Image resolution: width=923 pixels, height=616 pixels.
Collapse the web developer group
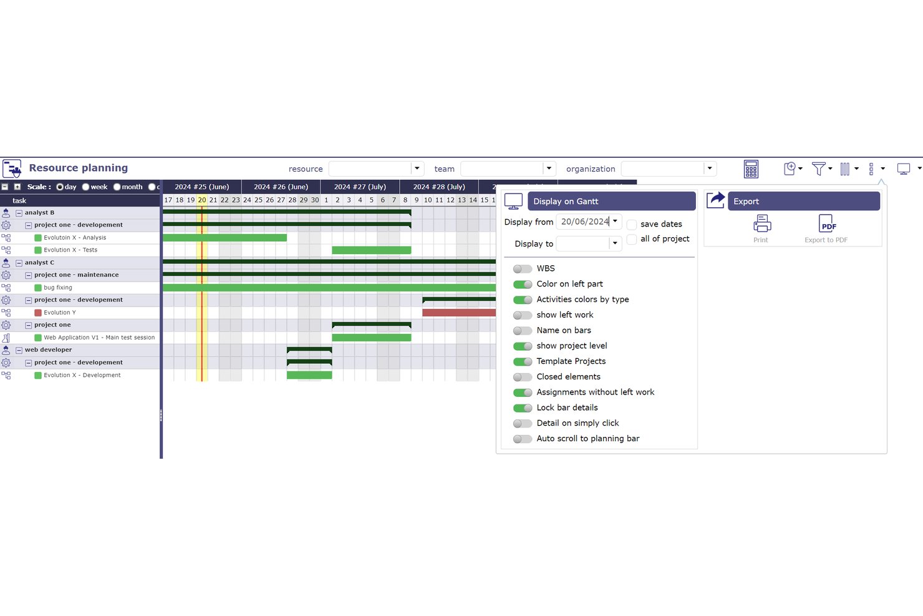pos(19,351)
